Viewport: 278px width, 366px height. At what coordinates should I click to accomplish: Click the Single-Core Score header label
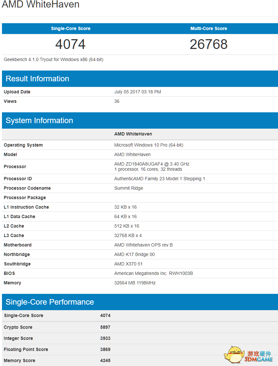click(71, 28)
